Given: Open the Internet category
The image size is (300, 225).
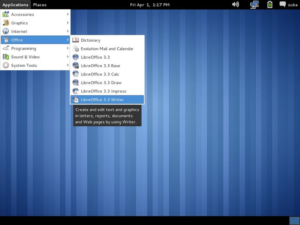Looking at the screenshot, I should [x=19, y=31].
